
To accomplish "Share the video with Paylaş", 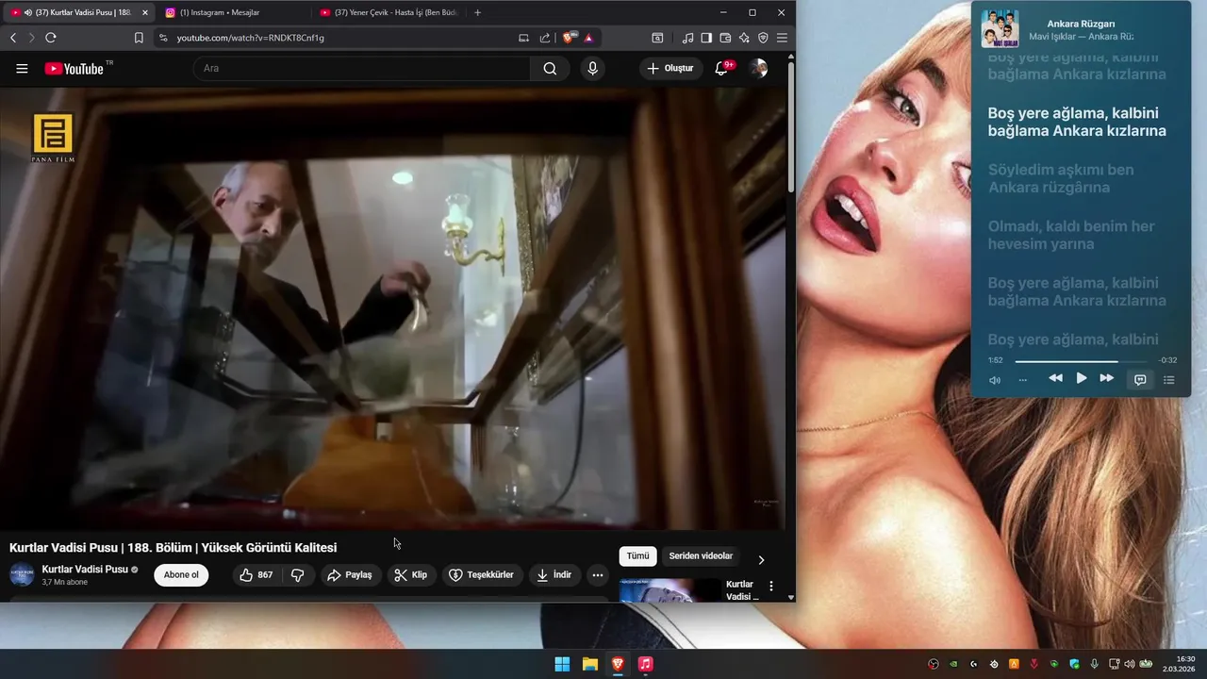I will [x=350, y=575].
